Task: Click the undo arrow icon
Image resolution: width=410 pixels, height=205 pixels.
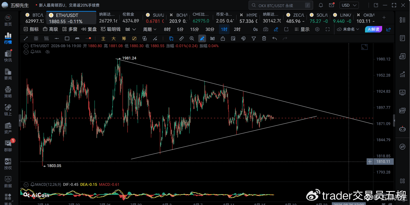Action: point(274,38)
